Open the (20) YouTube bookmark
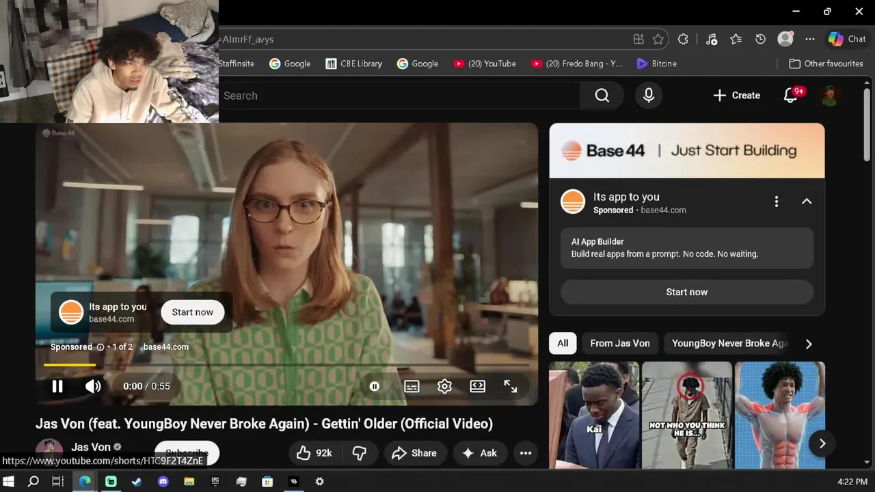The image size is (875, 492). 485,64
